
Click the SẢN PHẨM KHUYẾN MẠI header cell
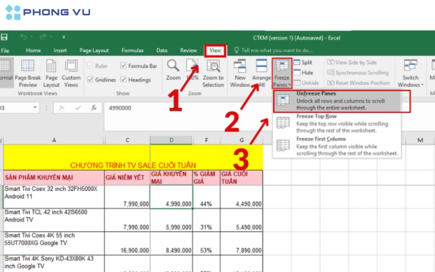tap(54, 178)
